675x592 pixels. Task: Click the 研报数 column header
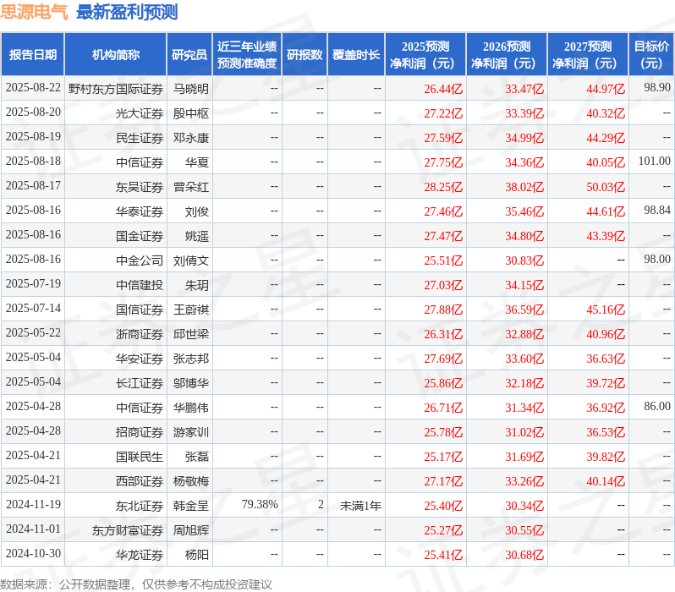point(305,55)
